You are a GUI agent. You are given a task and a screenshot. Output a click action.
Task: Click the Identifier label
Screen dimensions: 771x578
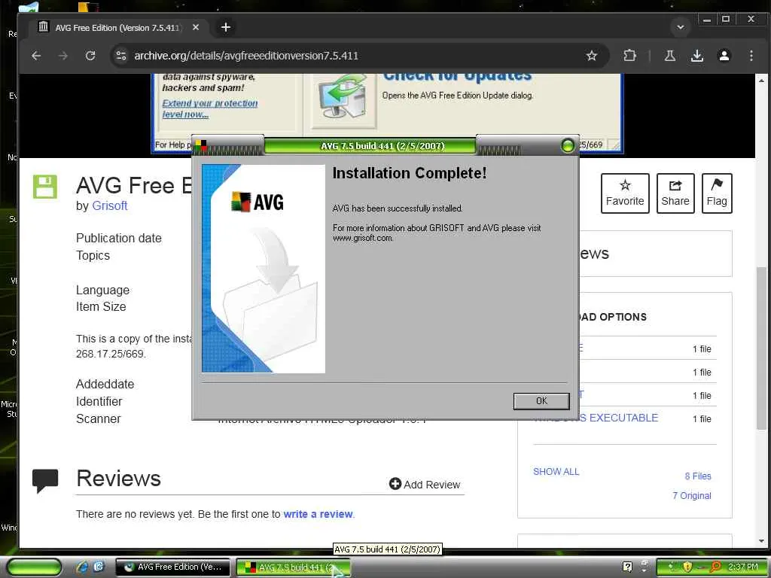tap(99, 402)
